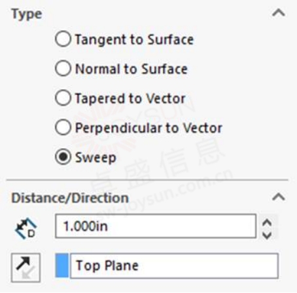Collapse the Type section chevron
The width and height of the screenshot is (297, 293).
(x=279, y=13)
